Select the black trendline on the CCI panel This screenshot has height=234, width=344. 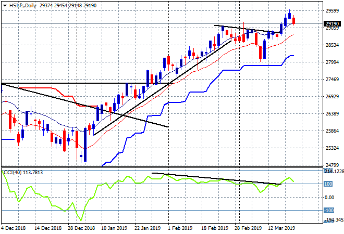pos(216,178)
